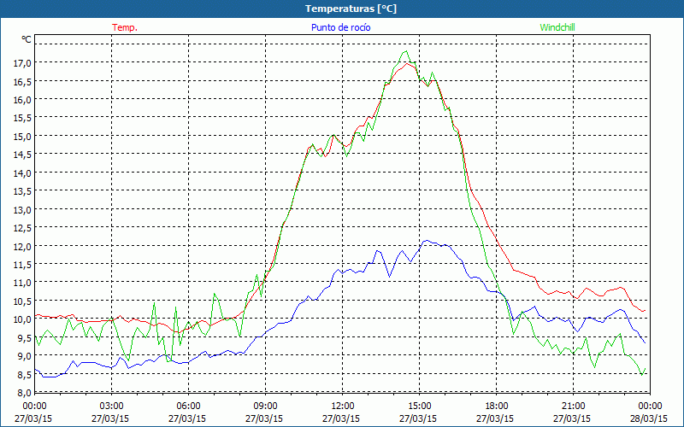684x427 pixels.
Task: Click the 18:00 time axis label
Action: point(497,406)
